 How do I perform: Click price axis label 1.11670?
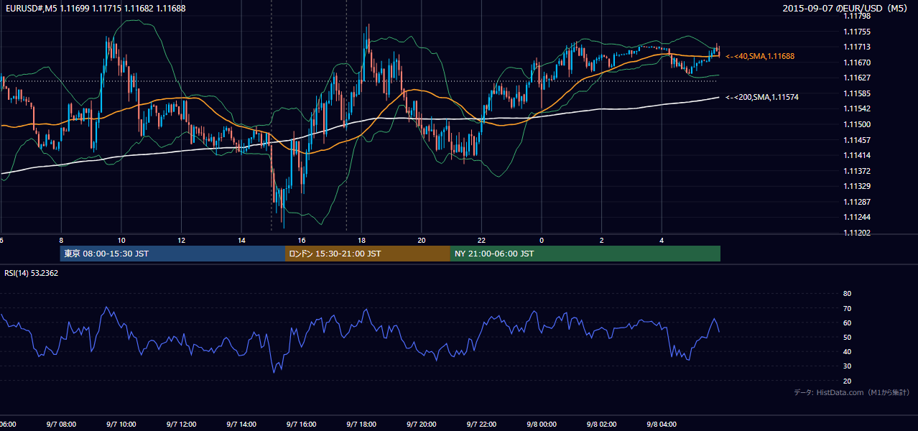click(856, 62)
